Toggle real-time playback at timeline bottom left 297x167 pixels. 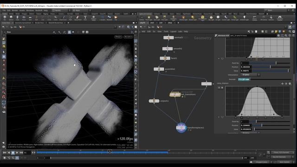tap(17, 158)
